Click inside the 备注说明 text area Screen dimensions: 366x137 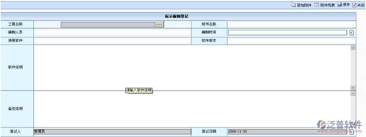pos(192,109)
